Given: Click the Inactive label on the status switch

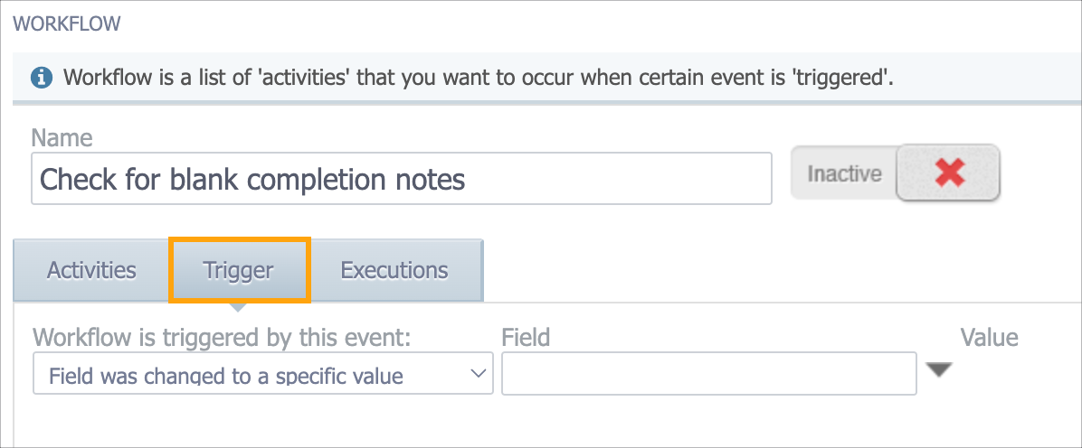Looking at the screenshot, I should pos(845,173).
